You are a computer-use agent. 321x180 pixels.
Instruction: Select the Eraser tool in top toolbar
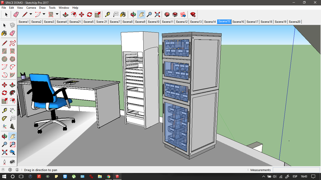pos(16,14)
